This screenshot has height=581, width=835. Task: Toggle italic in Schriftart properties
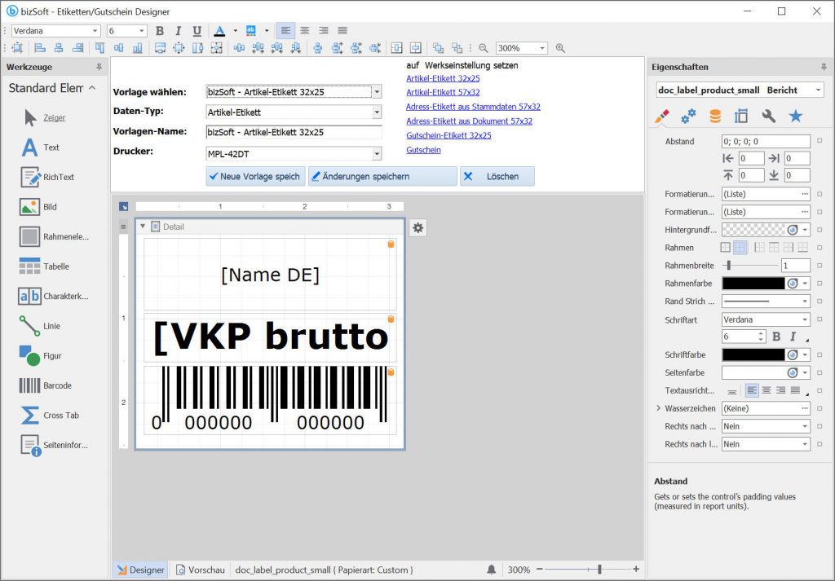click(x=793, y=337)
